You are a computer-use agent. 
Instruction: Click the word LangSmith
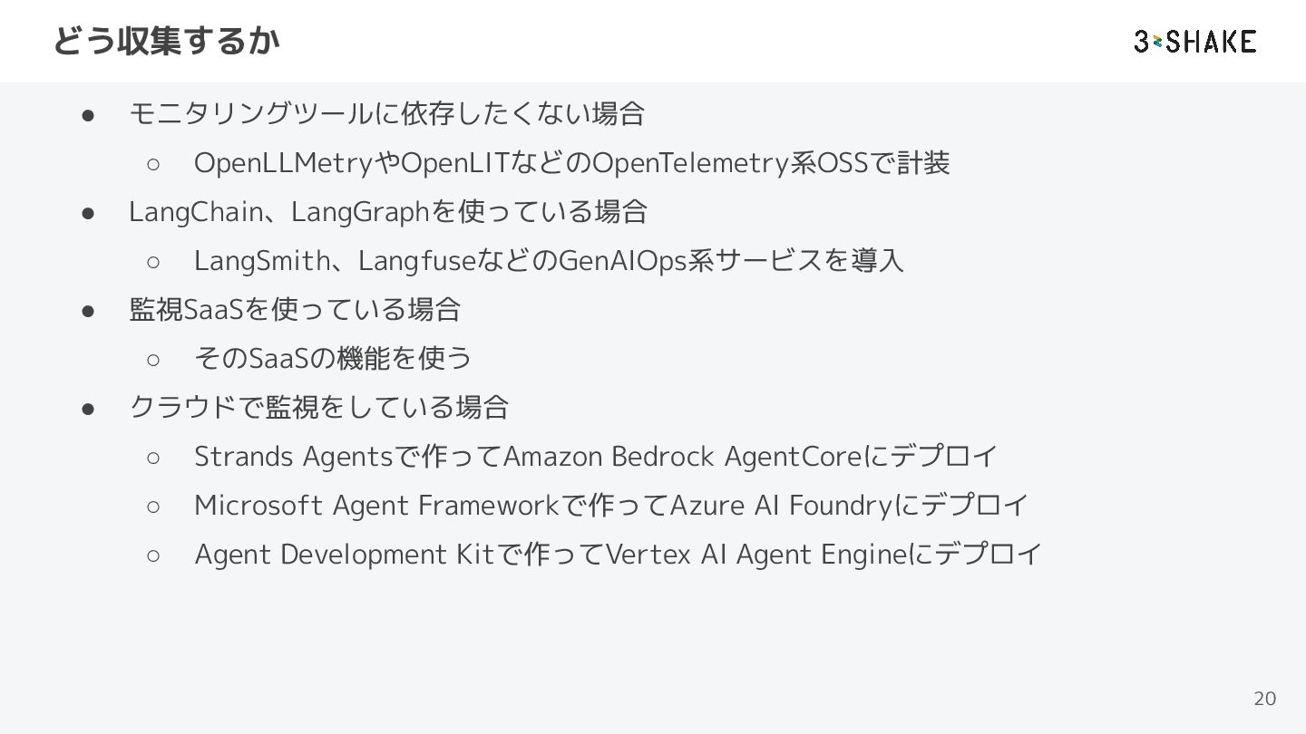coord(261,261)
